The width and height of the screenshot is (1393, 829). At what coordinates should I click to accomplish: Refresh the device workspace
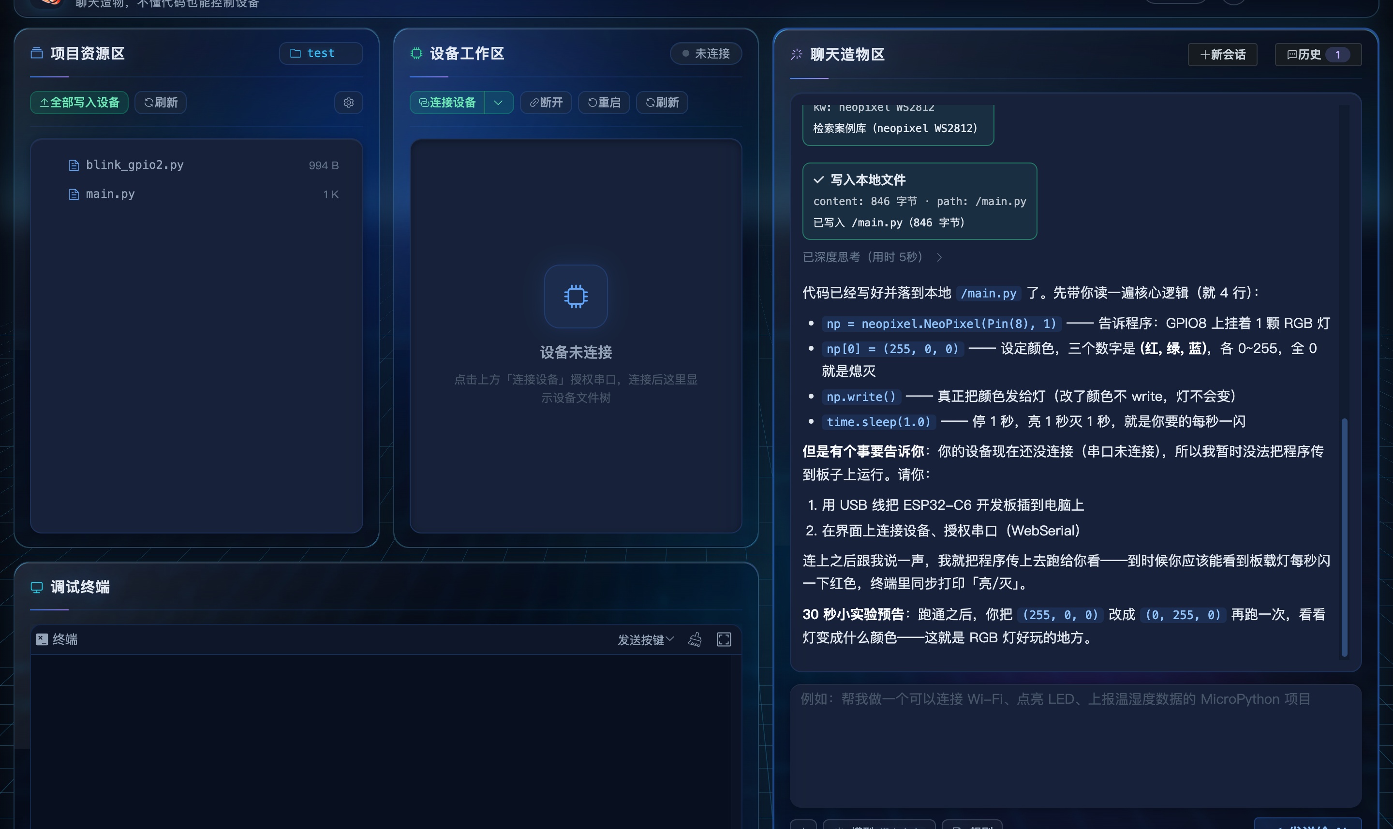click(x=662, y=102)
